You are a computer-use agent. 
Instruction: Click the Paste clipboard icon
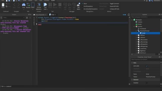(x=3, y=5)
